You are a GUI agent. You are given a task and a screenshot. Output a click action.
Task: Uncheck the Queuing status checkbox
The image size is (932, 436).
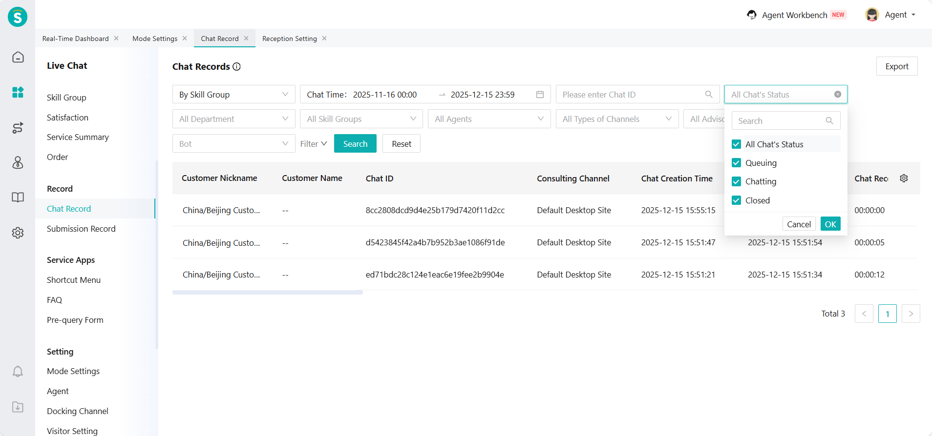pyautogui.click(x=736, y=163)
